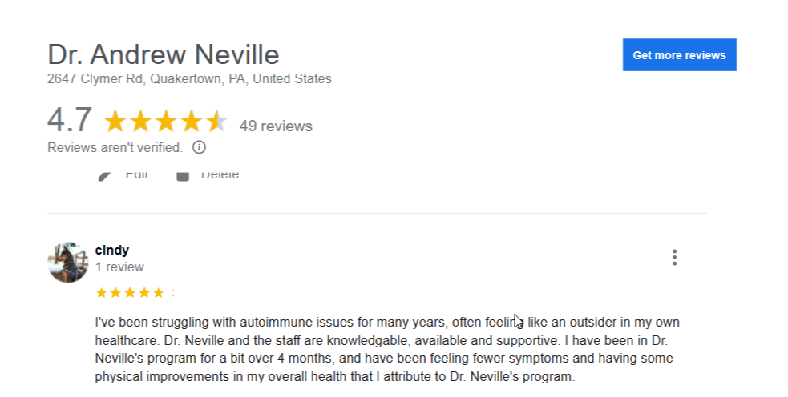788x397 pixels.
Task: Click the 49 reviews count
Action: [276, 126]
